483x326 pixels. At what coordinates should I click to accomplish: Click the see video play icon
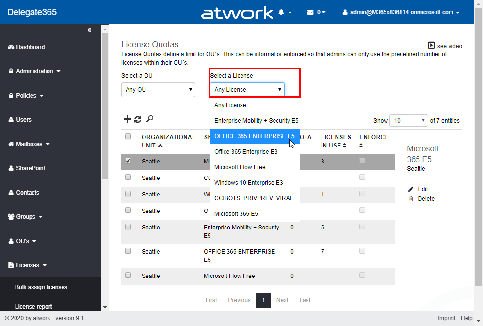431,45
